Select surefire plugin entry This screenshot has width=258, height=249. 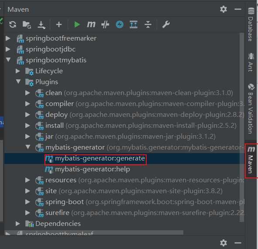(x=145, y=213)
